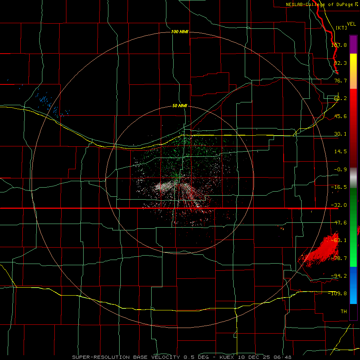The image size is (360, 360).
Task: Click the -32.0 legend value
Action: coord(339,205)
